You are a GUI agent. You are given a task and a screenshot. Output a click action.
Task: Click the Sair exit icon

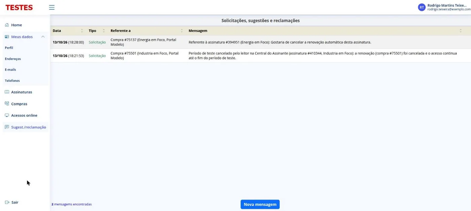pyautogui.click(x=7, y=202)
